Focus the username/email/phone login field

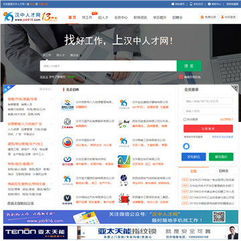coord(208,101)
